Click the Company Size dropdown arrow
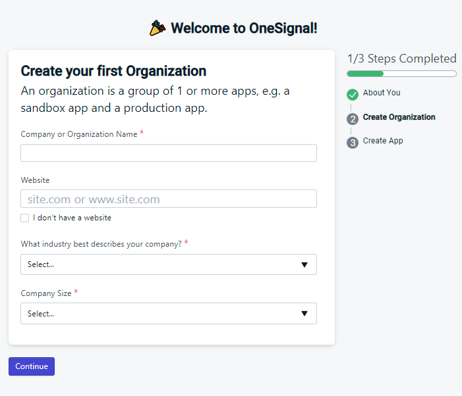 point(304,314)
